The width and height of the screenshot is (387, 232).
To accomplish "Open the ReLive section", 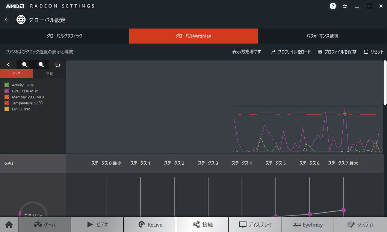I will click(x=150, y=224).
